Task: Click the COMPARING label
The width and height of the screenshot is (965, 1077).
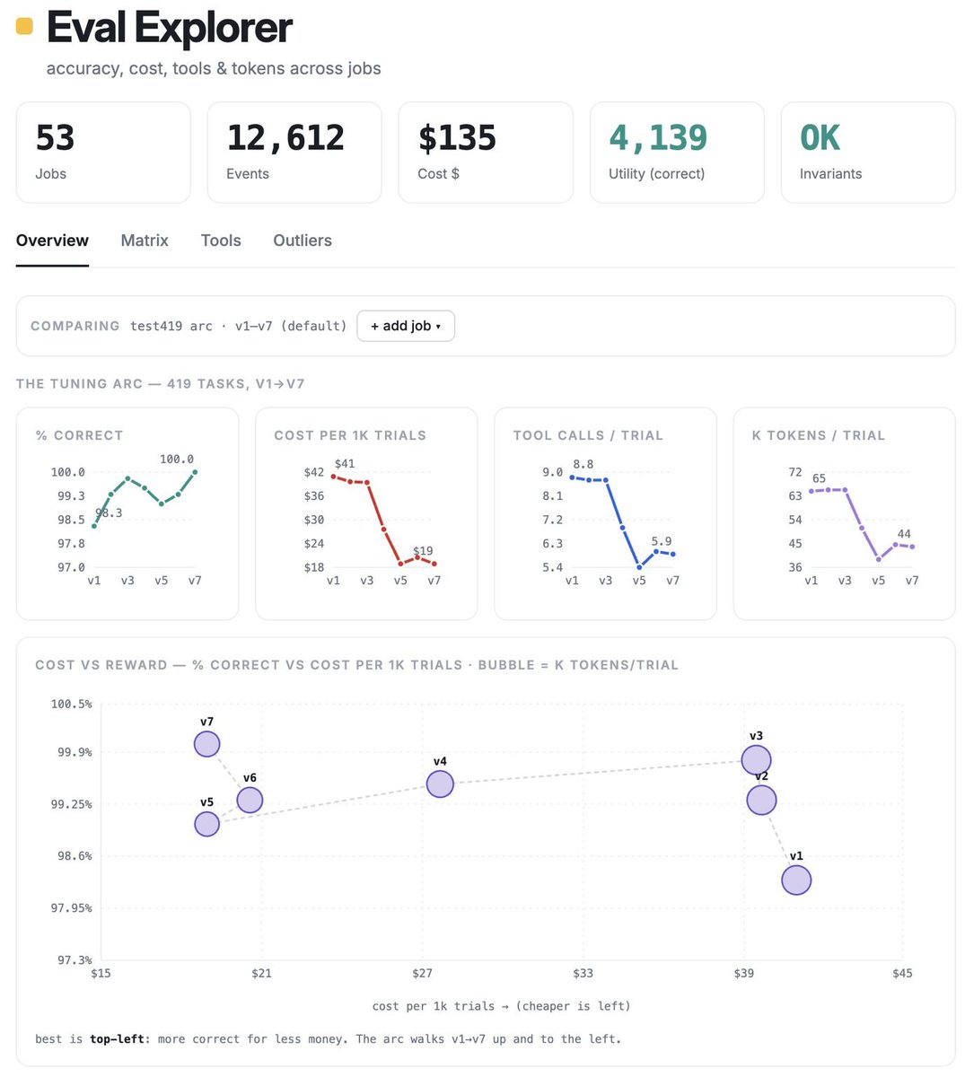Action: coord(75,326)
